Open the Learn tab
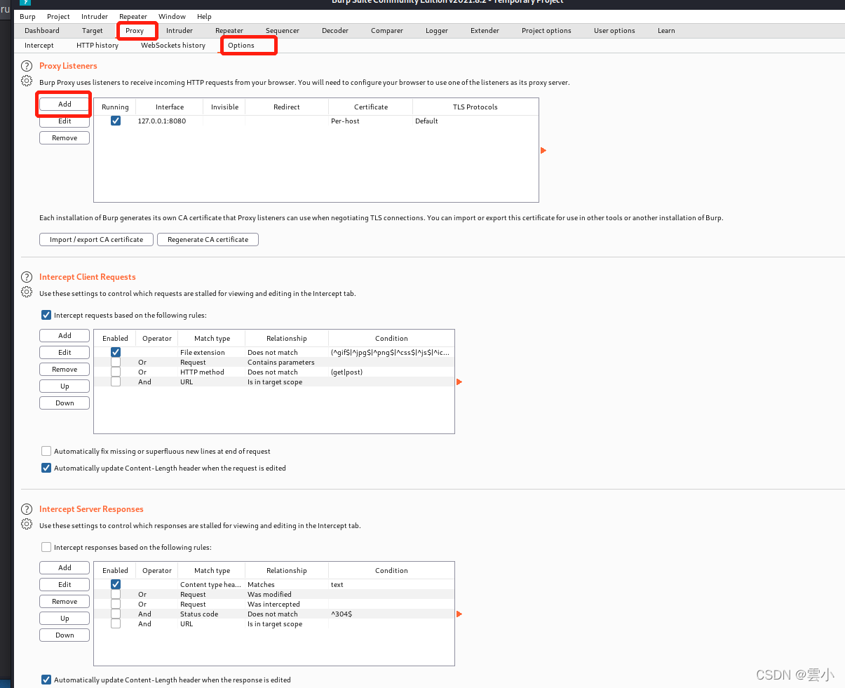The height and width of the screenshot is (688, 845). pyautogui.click(x=666, y=30)
